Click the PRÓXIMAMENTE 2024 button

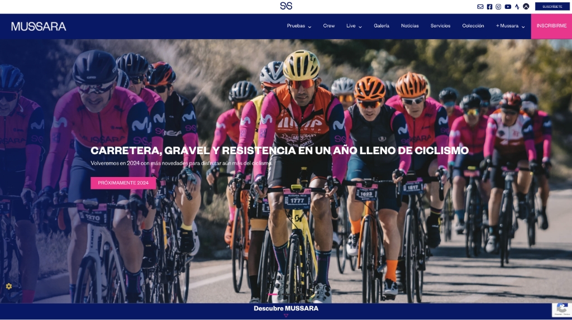point(123,183)
